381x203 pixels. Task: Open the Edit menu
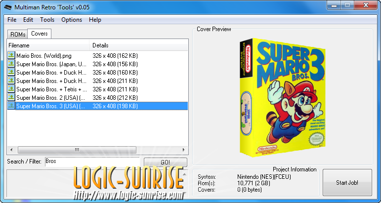coord(28,20)
